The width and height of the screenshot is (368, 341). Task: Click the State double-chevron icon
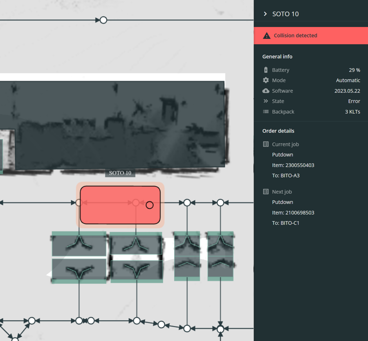pyautogui.click(x=266, y=101)
